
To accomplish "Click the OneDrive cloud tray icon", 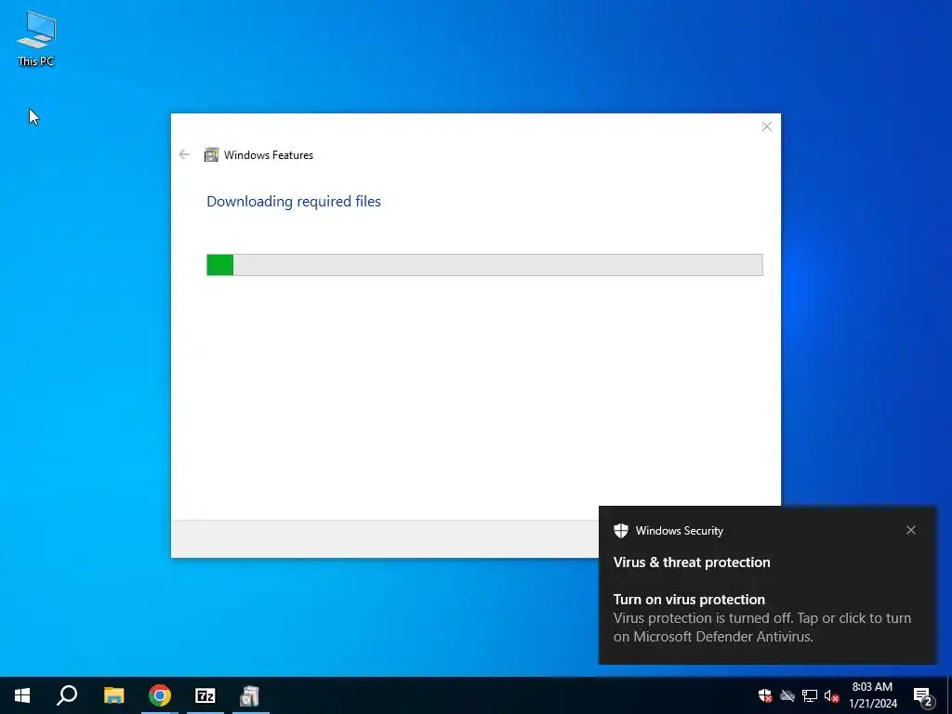I will pos(787,695).
